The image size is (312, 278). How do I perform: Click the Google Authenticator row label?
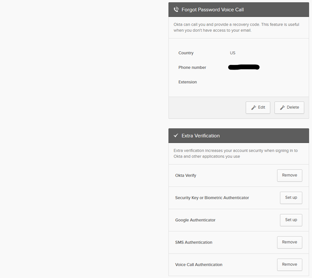(195, 220)
